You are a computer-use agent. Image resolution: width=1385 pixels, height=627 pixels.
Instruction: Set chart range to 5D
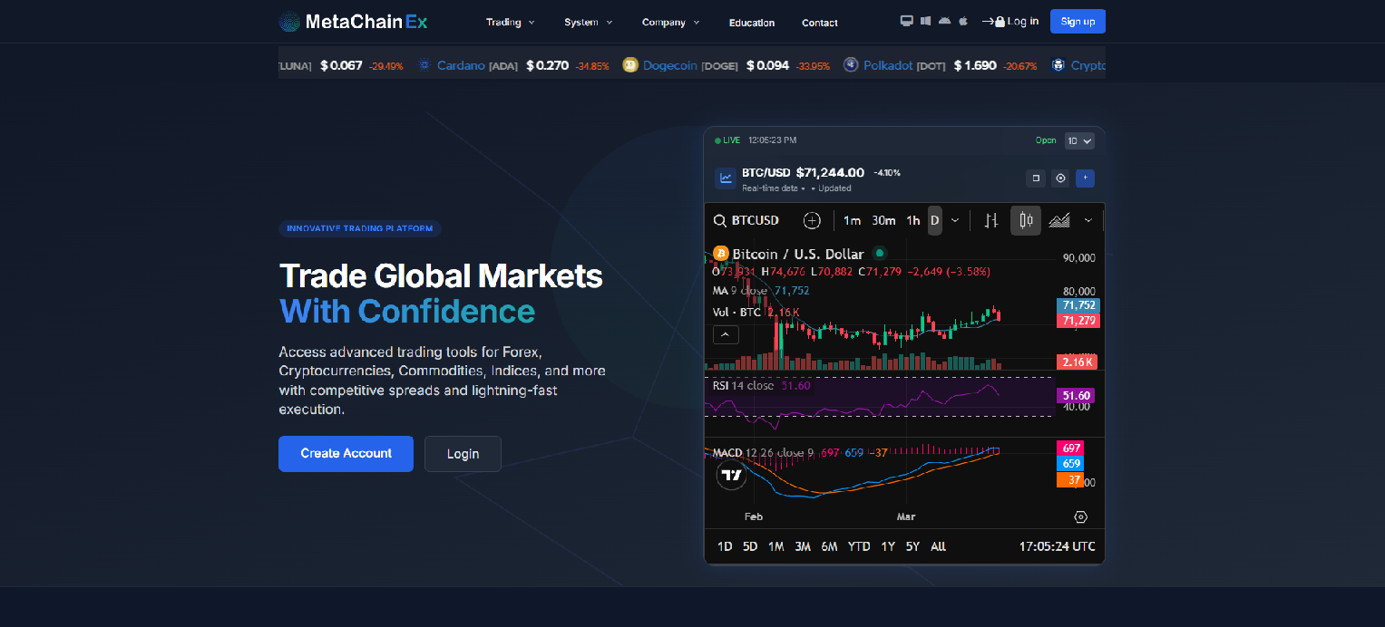coord(750,546)
